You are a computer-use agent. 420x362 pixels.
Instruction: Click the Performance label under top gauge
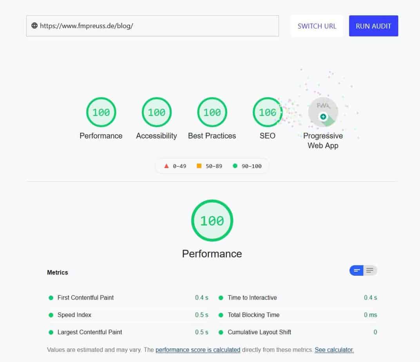101,136
